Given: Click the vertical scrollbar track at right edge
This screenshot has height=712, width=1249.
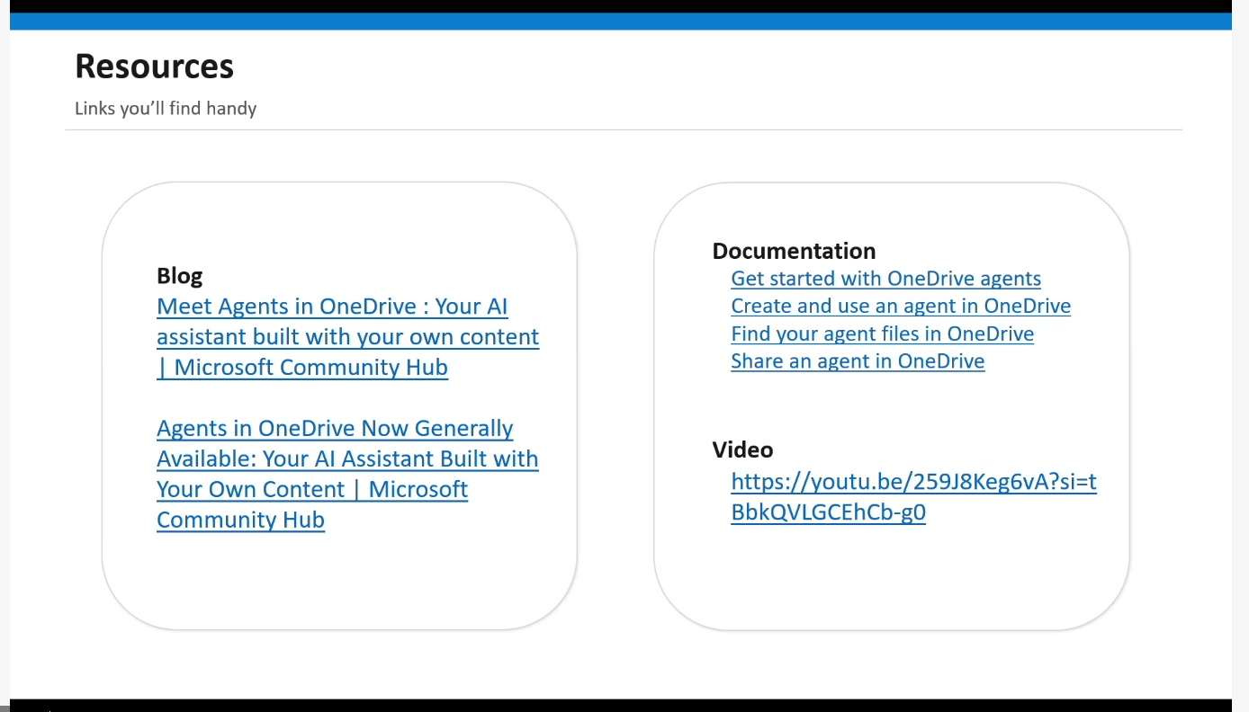Looking at the screenshot, I should point(1240,360).
